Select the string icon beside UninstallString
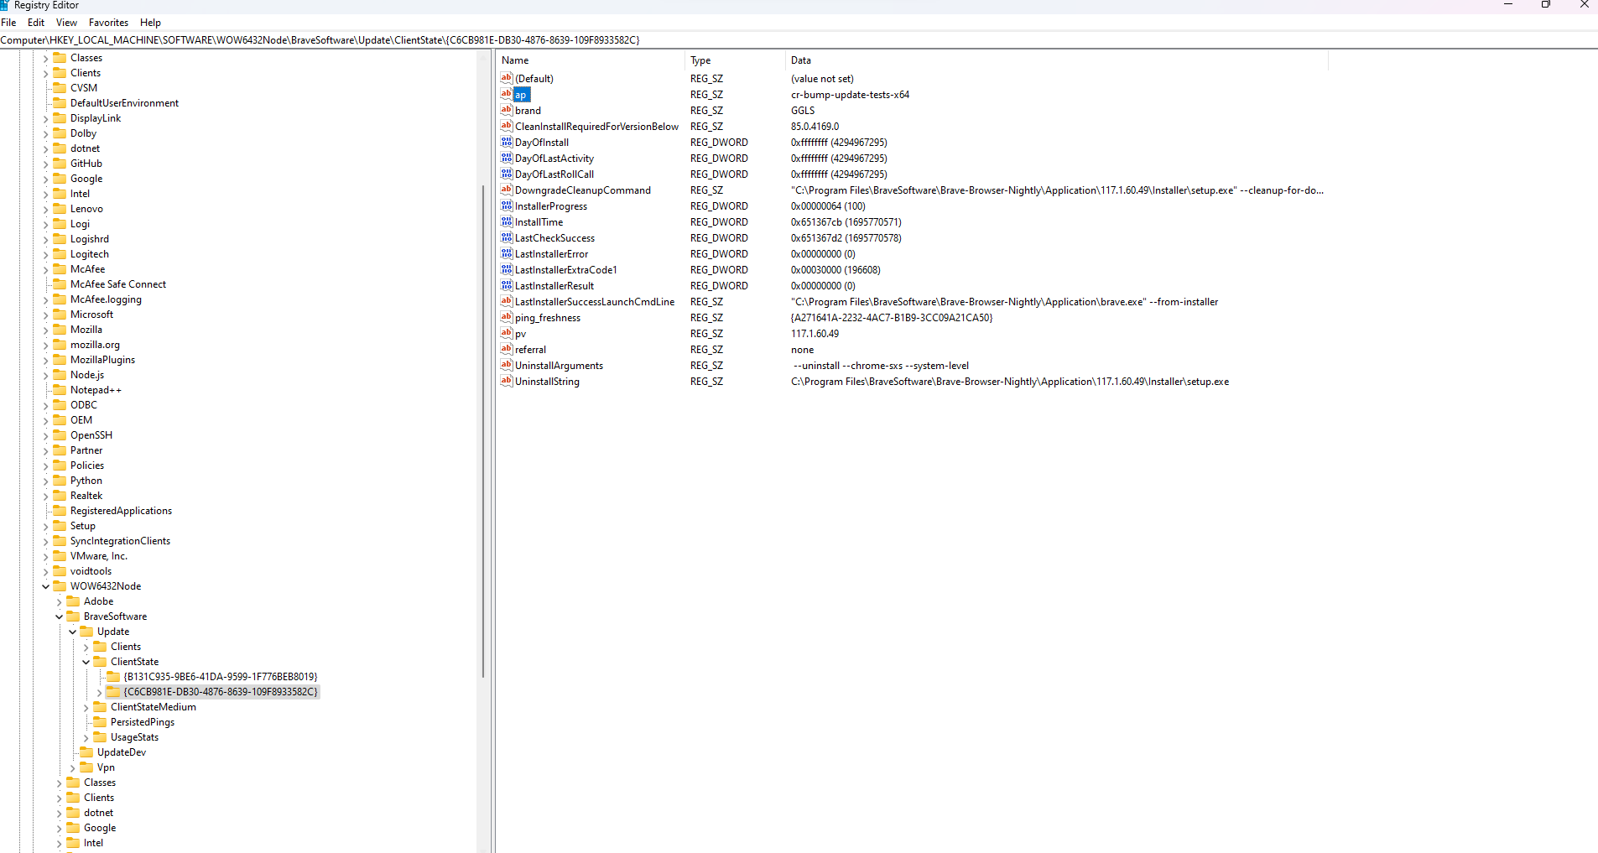1598x853 pixels. point(506,382)
